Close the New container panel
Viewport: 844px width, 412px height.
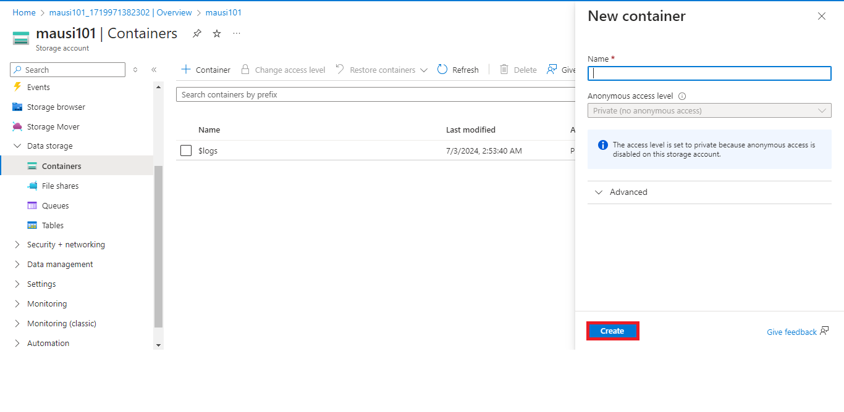click(x=822, y=17)
